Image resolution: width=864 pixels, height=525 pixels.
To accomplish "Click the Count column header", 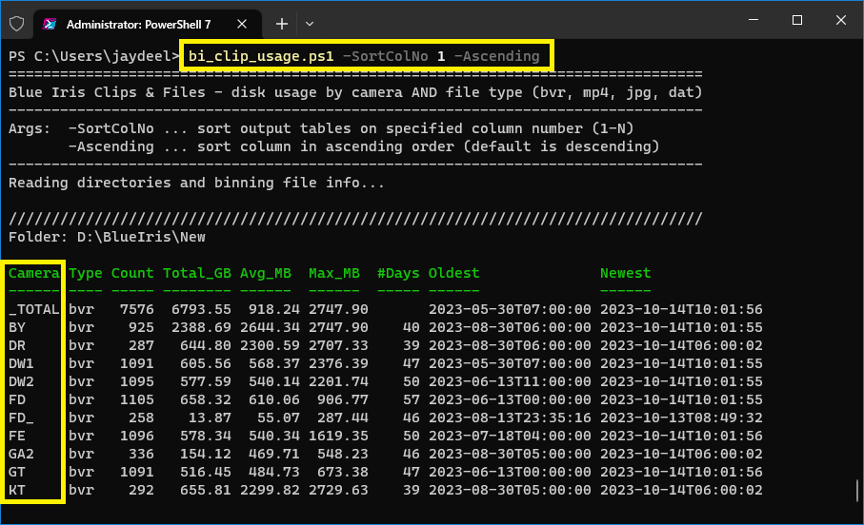I will (132, 274).
